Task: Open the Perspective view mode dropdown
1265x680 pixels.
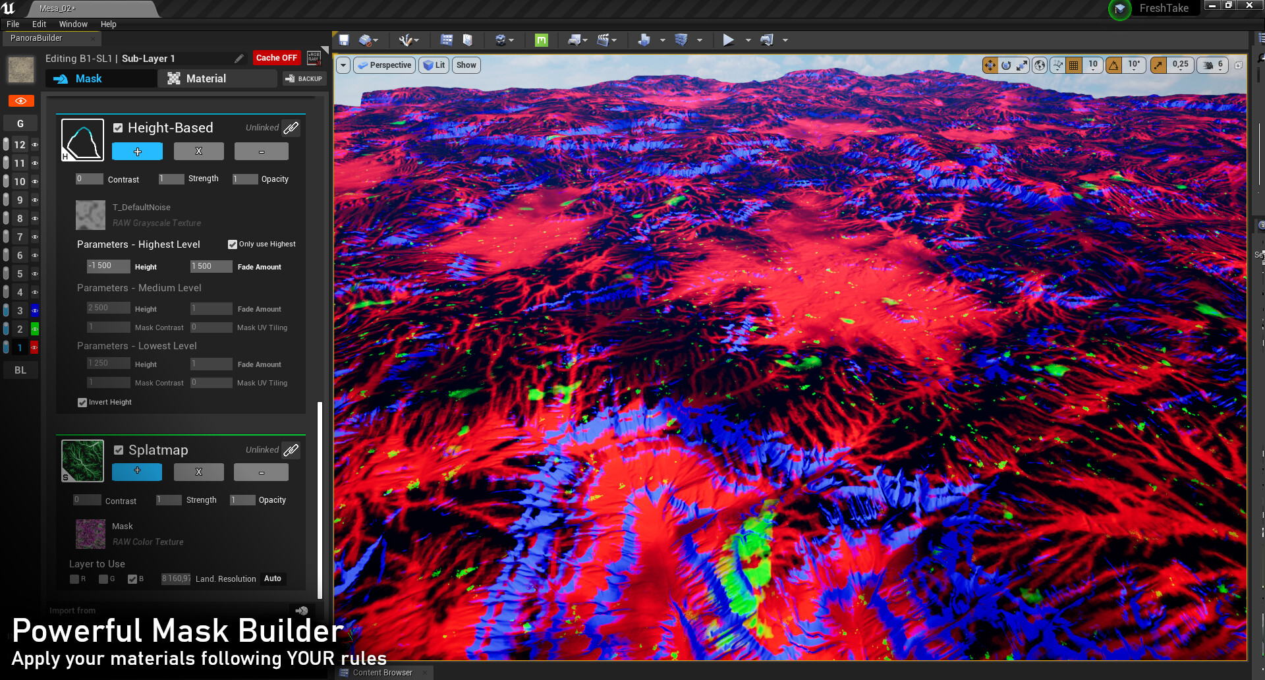Action: [384, 65]
